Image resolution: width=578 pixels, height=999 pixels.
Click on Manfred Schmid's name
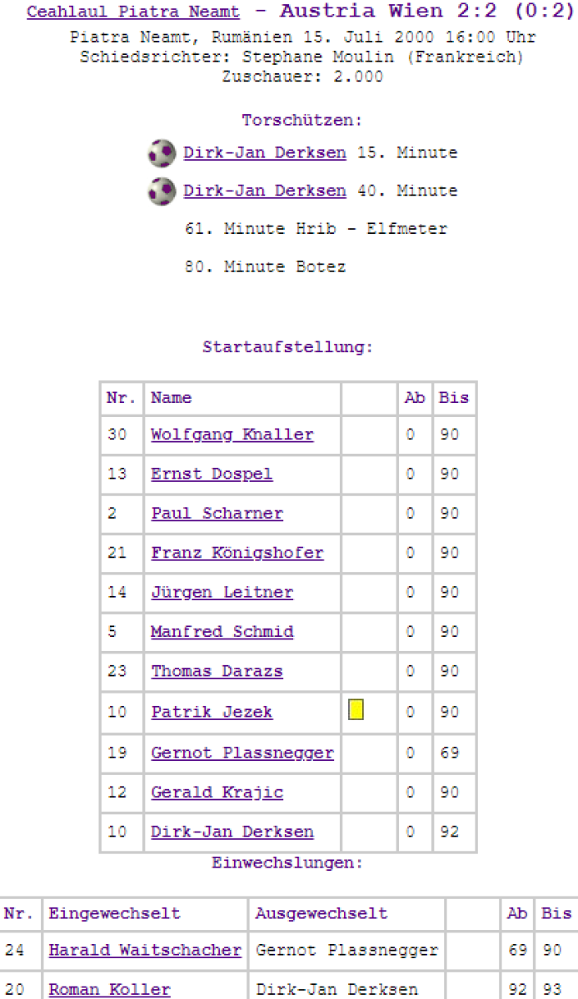pos(222,632)
